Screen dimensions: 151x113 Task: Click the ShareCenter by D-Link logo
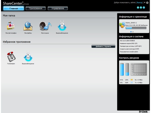[16, 3]
